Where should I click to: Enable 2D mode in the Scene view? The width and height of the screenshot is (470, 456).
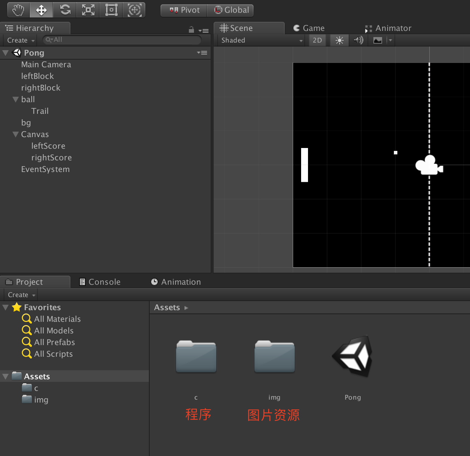pyautogui.click(x=317, y=40)
